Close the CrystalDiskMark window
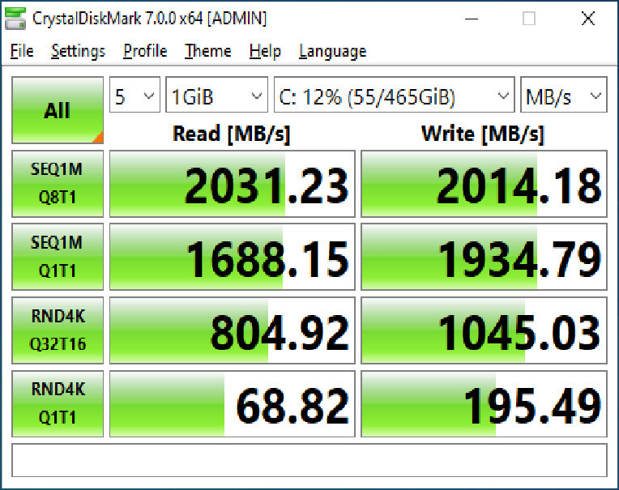Image resolution: width=619 pixels, height=490 pixels. pos(588,18)
